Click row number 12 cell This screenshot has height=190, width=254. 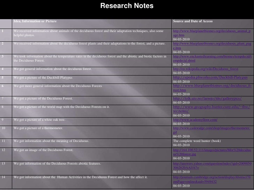(x=6, y=154)
